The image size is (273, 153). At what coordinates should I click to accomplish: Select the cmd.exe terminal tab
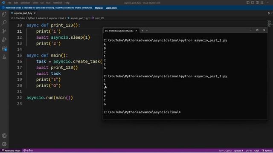click(121, 31)
